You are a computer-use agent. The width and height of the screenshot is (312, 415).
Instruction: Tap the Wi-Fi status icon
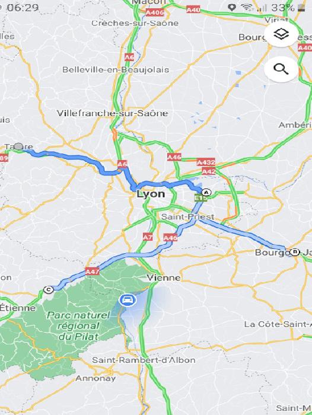[x=247, y=7]
